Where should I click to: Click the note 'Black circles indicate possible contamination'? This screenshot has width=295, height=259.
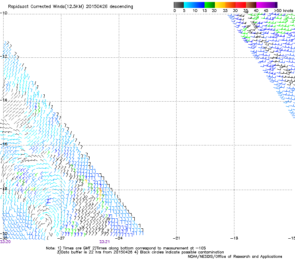pyautogui.click(x=182, y=252)
